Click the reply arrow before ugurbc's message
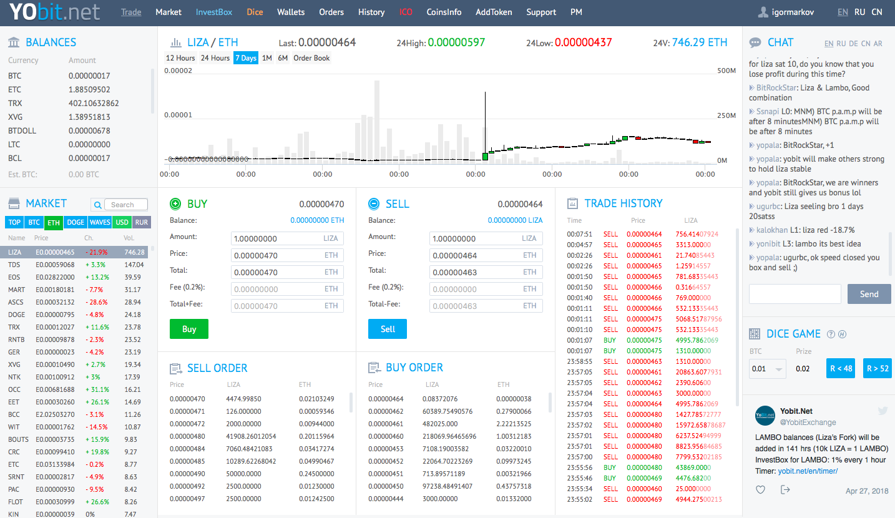The height and width of the screenshot is (518, 895). click(751, 207)
